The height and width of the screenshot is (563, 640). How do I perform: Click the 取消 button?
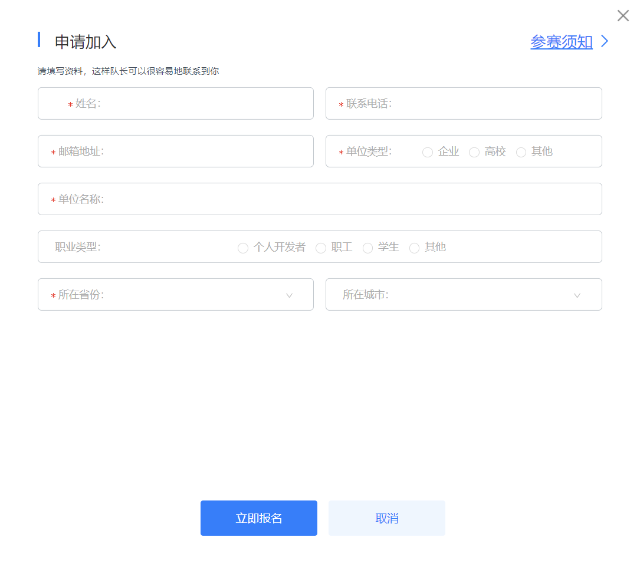387,518
